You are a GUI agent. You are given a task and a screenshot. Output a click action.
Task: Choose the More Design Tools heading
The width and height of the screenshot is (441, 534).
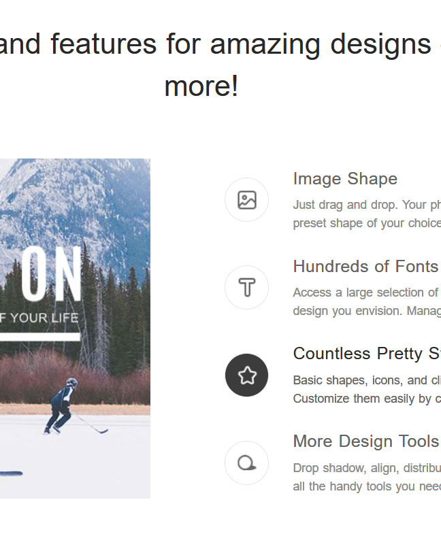(x=365, y=441)
